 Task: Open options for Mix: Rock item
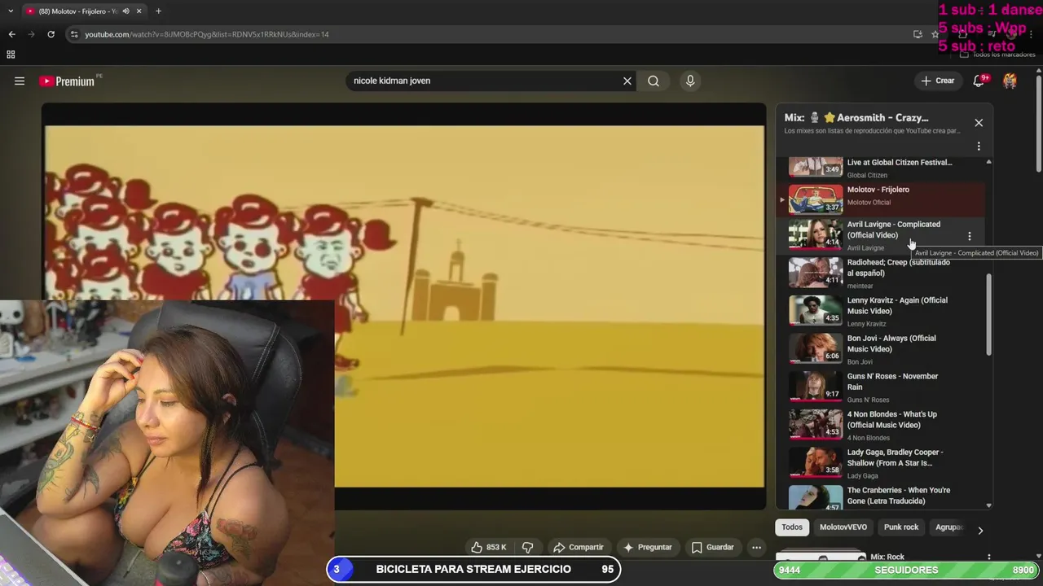point(988,558)
